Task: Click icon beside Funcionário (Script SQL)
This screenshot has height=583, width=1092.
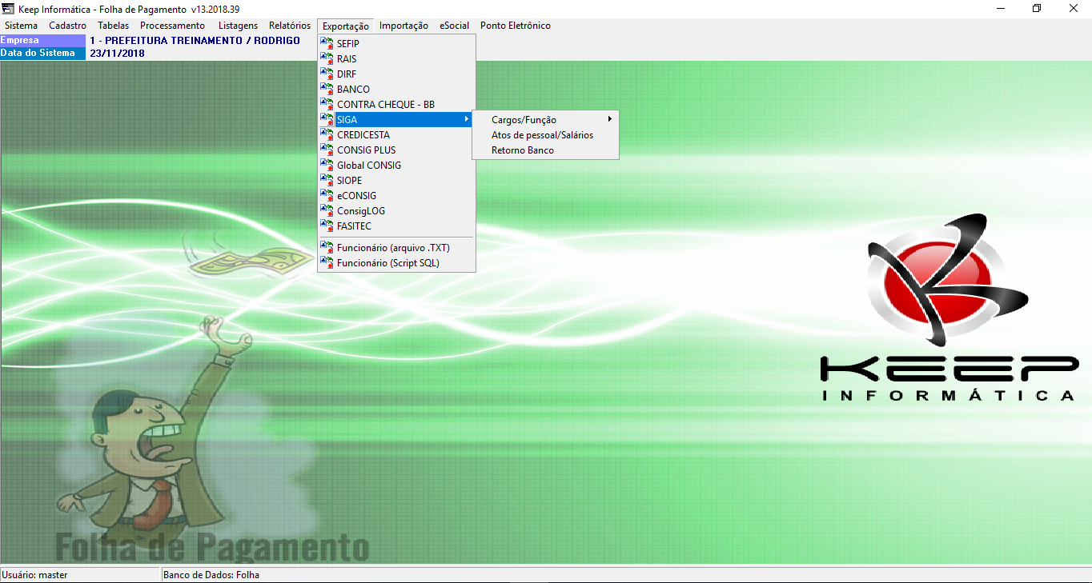Action: [x=327, y=262]
